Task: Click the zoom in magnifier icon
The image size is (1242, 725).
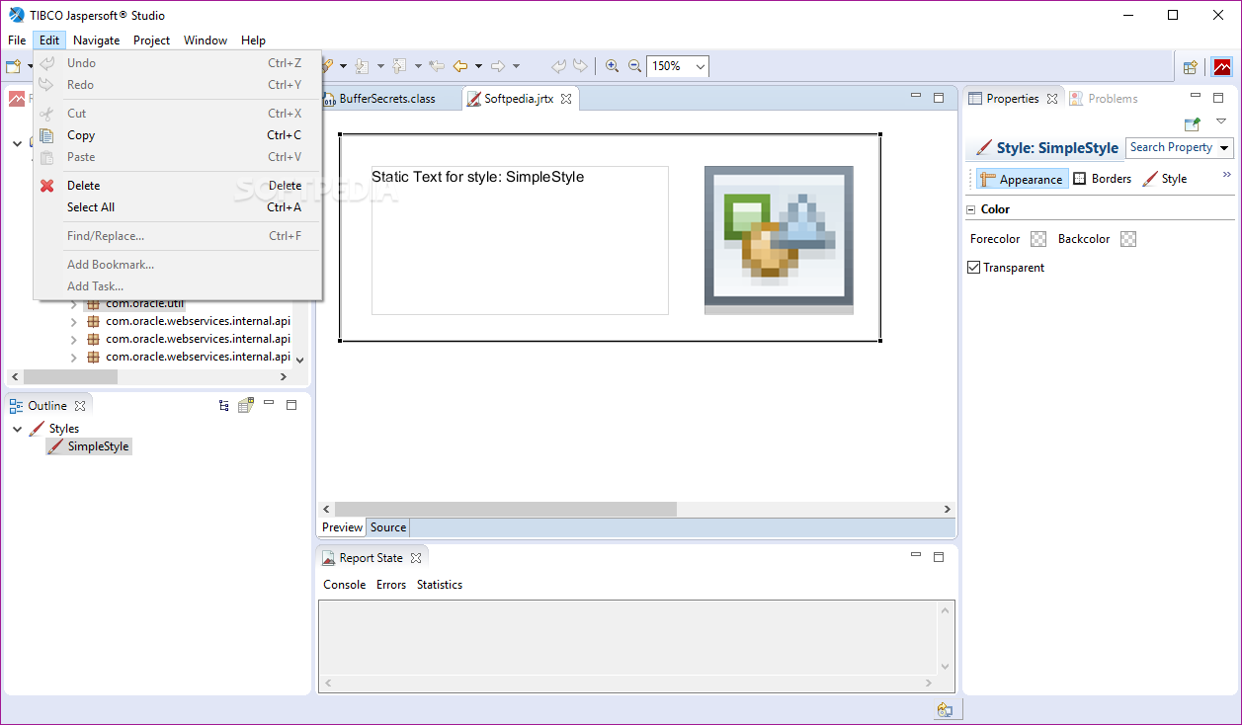Action: [612, 66]
